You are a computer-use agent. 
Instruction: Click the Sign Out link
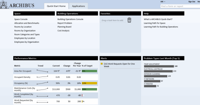coord(192,2)
